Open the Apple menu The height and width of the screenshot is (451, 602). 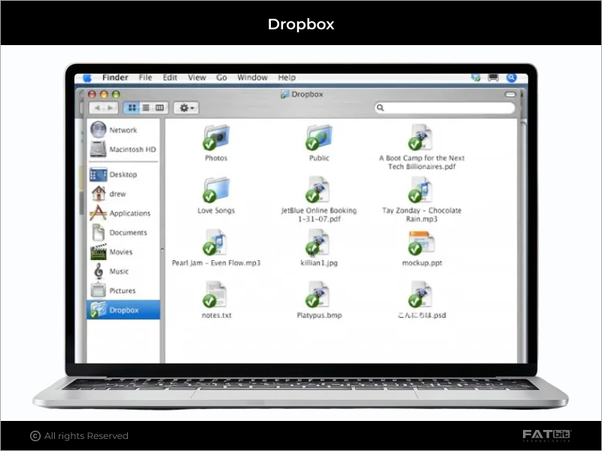tap(87, 78)
